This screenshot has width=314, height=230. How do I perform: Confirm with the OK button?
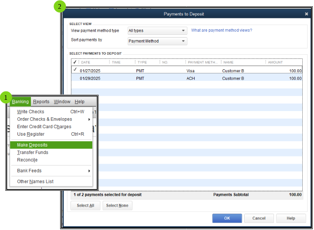click(227, 218)
